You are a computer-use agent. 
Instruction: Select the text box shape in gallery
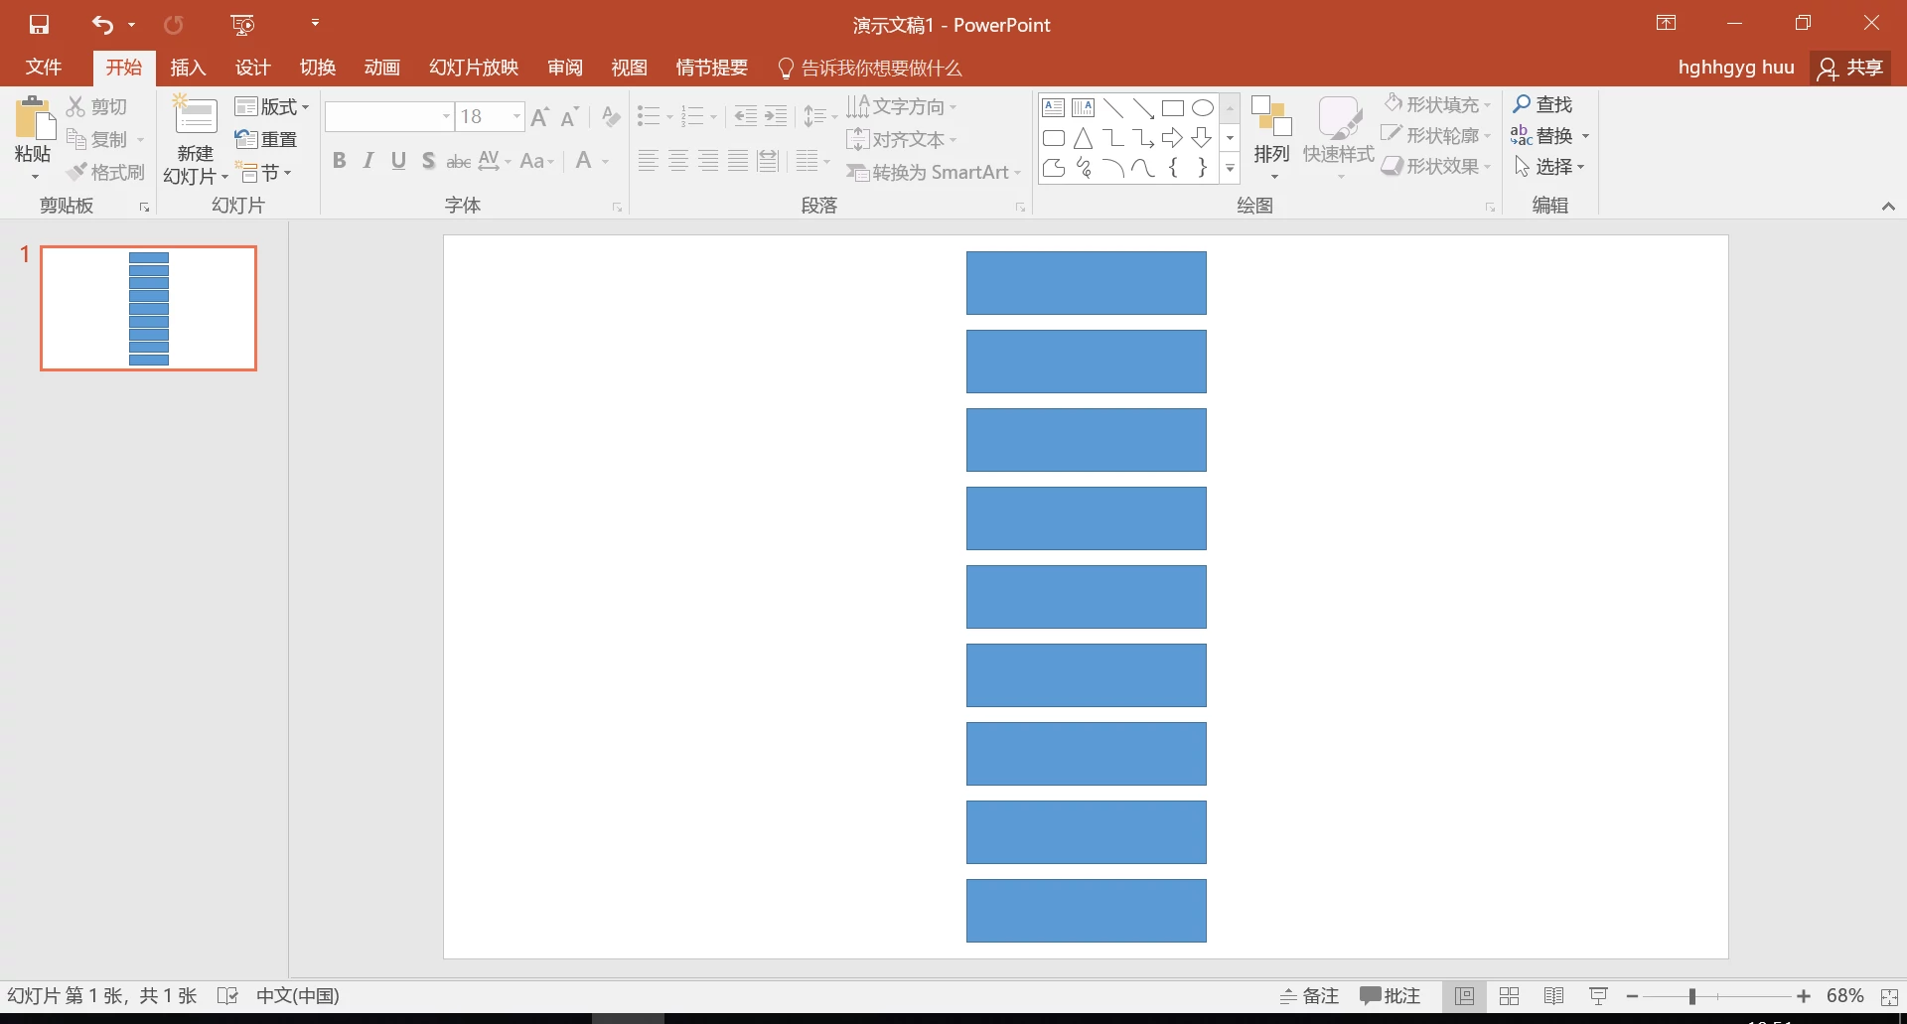pos(1054,108)
